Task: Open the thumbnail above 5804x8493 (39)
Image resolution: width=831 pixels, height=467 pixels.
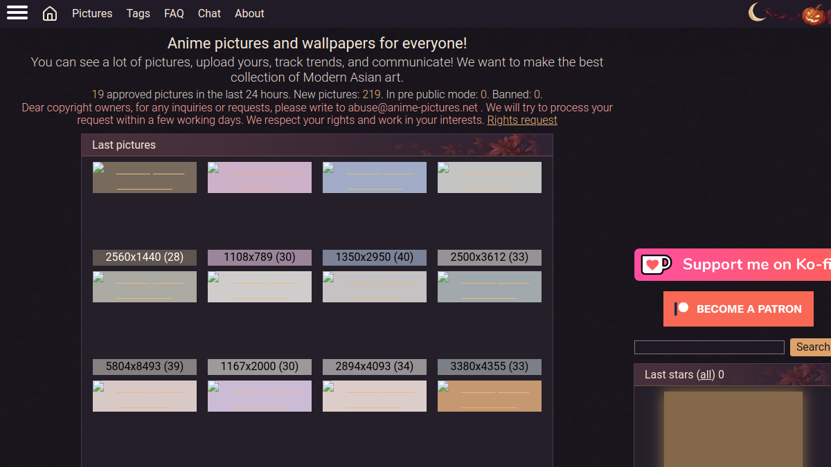Action: [145, 287]
